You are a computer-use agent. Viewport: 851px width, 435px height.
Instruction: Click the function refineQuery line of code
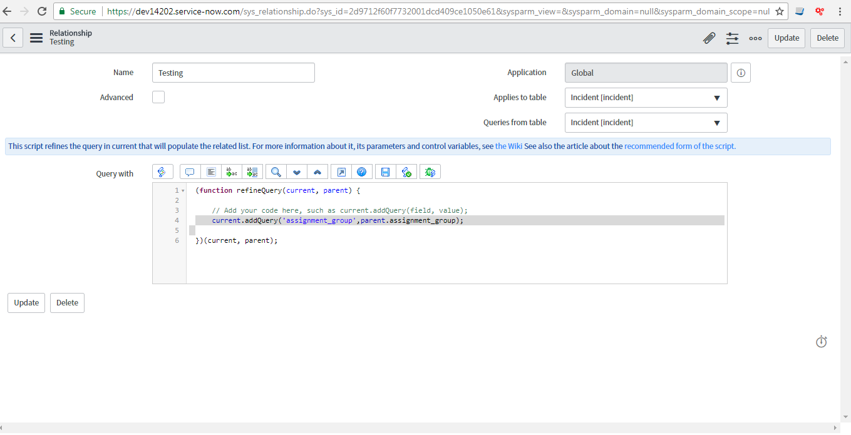277,190
